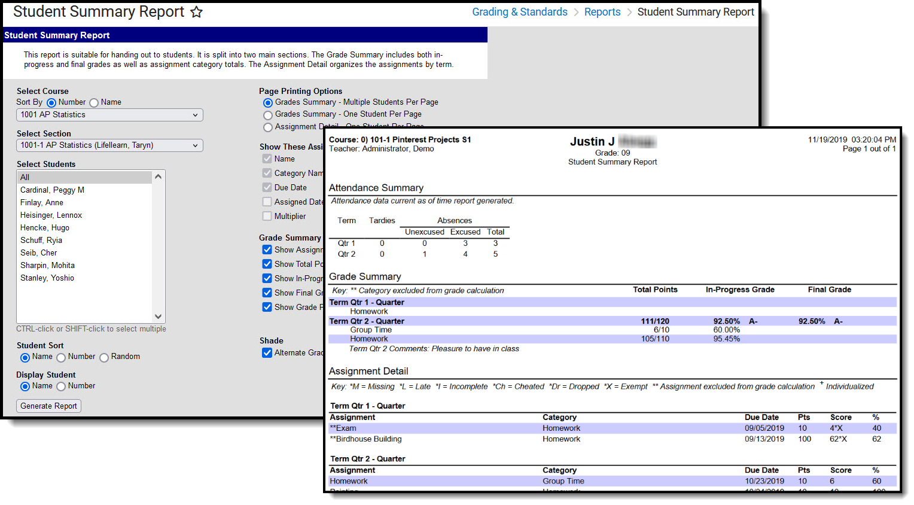Select Grades Summary - One Student Per Page
The height and width of the screenshot is (505, 914).
coord(268,115)
